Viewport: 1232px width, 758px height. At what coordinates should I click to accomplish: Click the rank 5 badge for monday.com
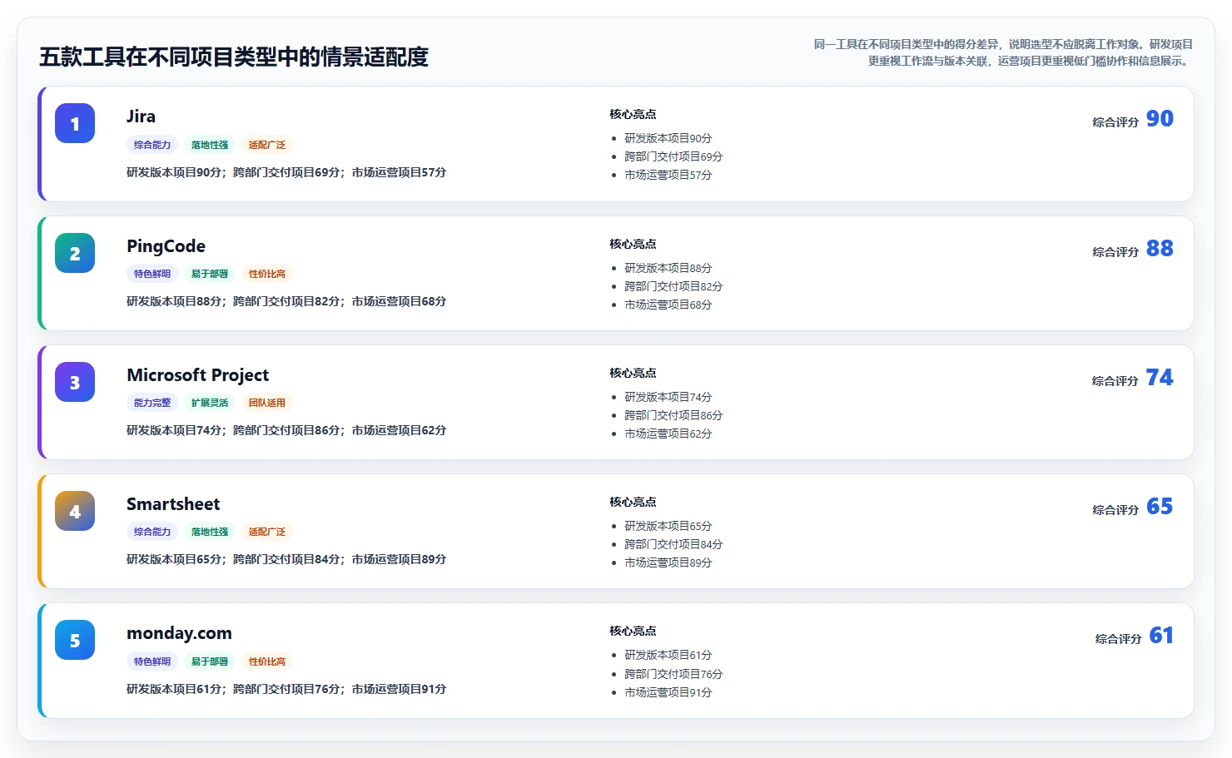point(75,640)
